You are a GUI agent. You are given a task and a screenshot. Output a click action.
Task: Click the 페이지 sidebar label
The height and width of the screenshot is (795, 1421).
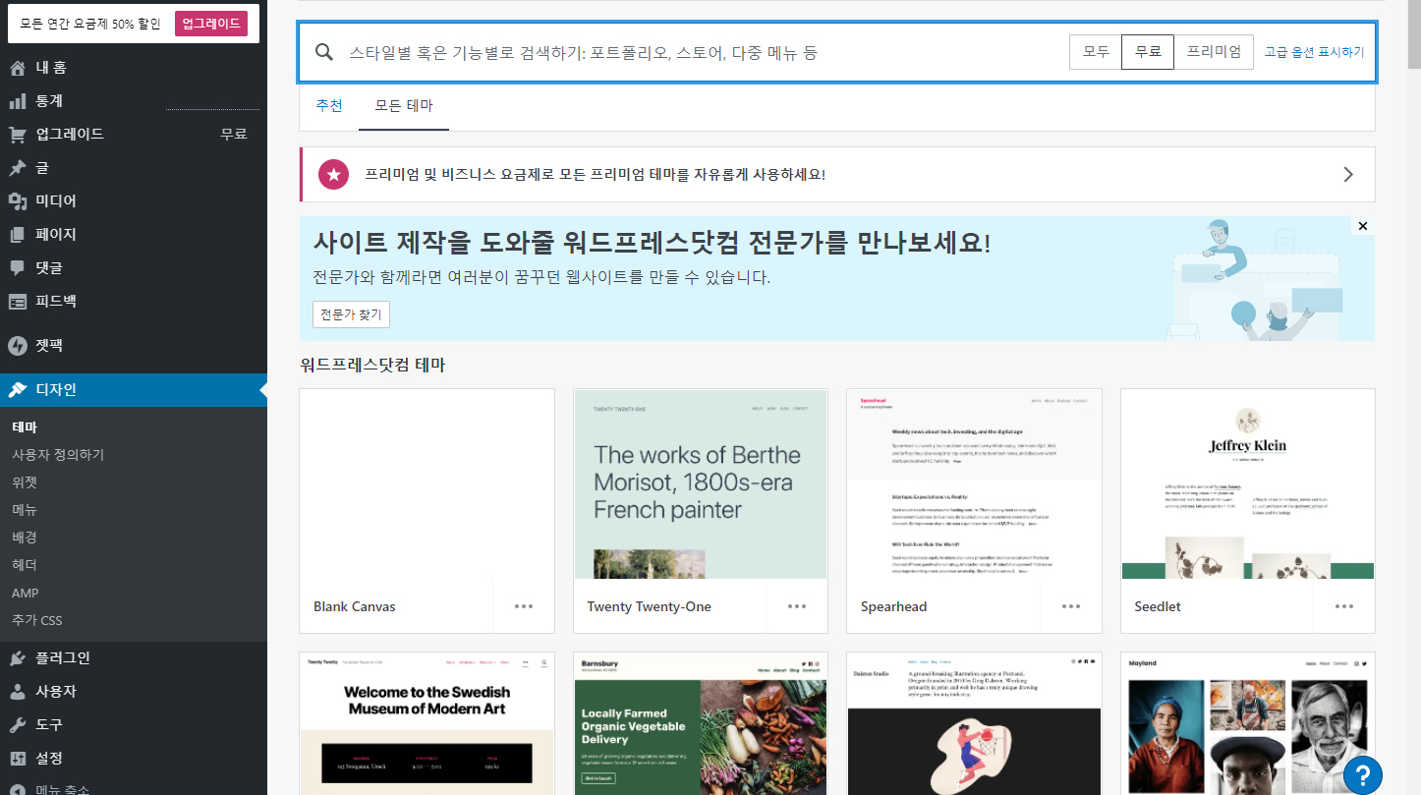56,235
